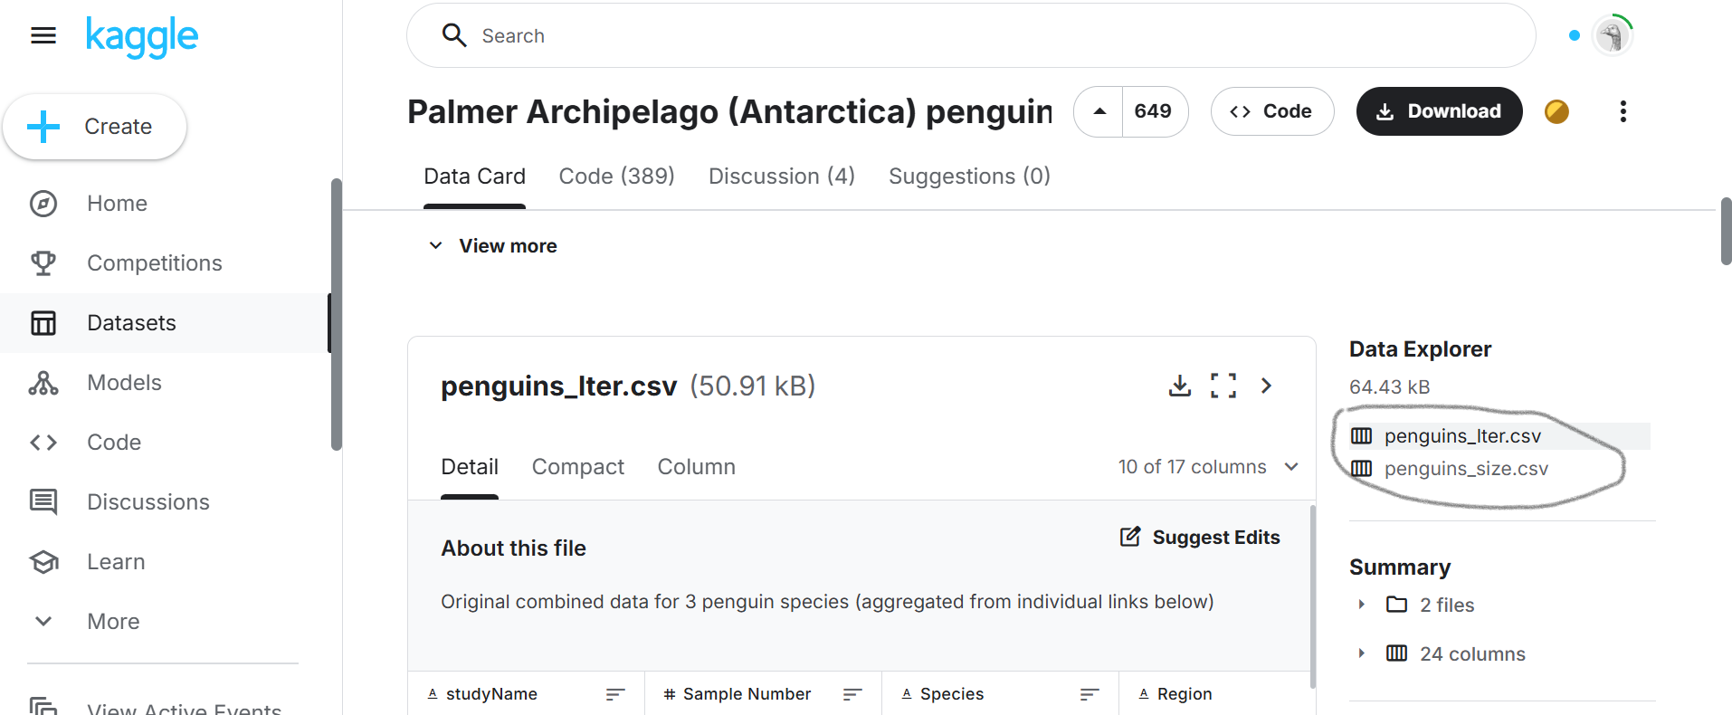Expand the 24 columns summary tree
The image size is (1732, 715).
[x=1361, y=653]
